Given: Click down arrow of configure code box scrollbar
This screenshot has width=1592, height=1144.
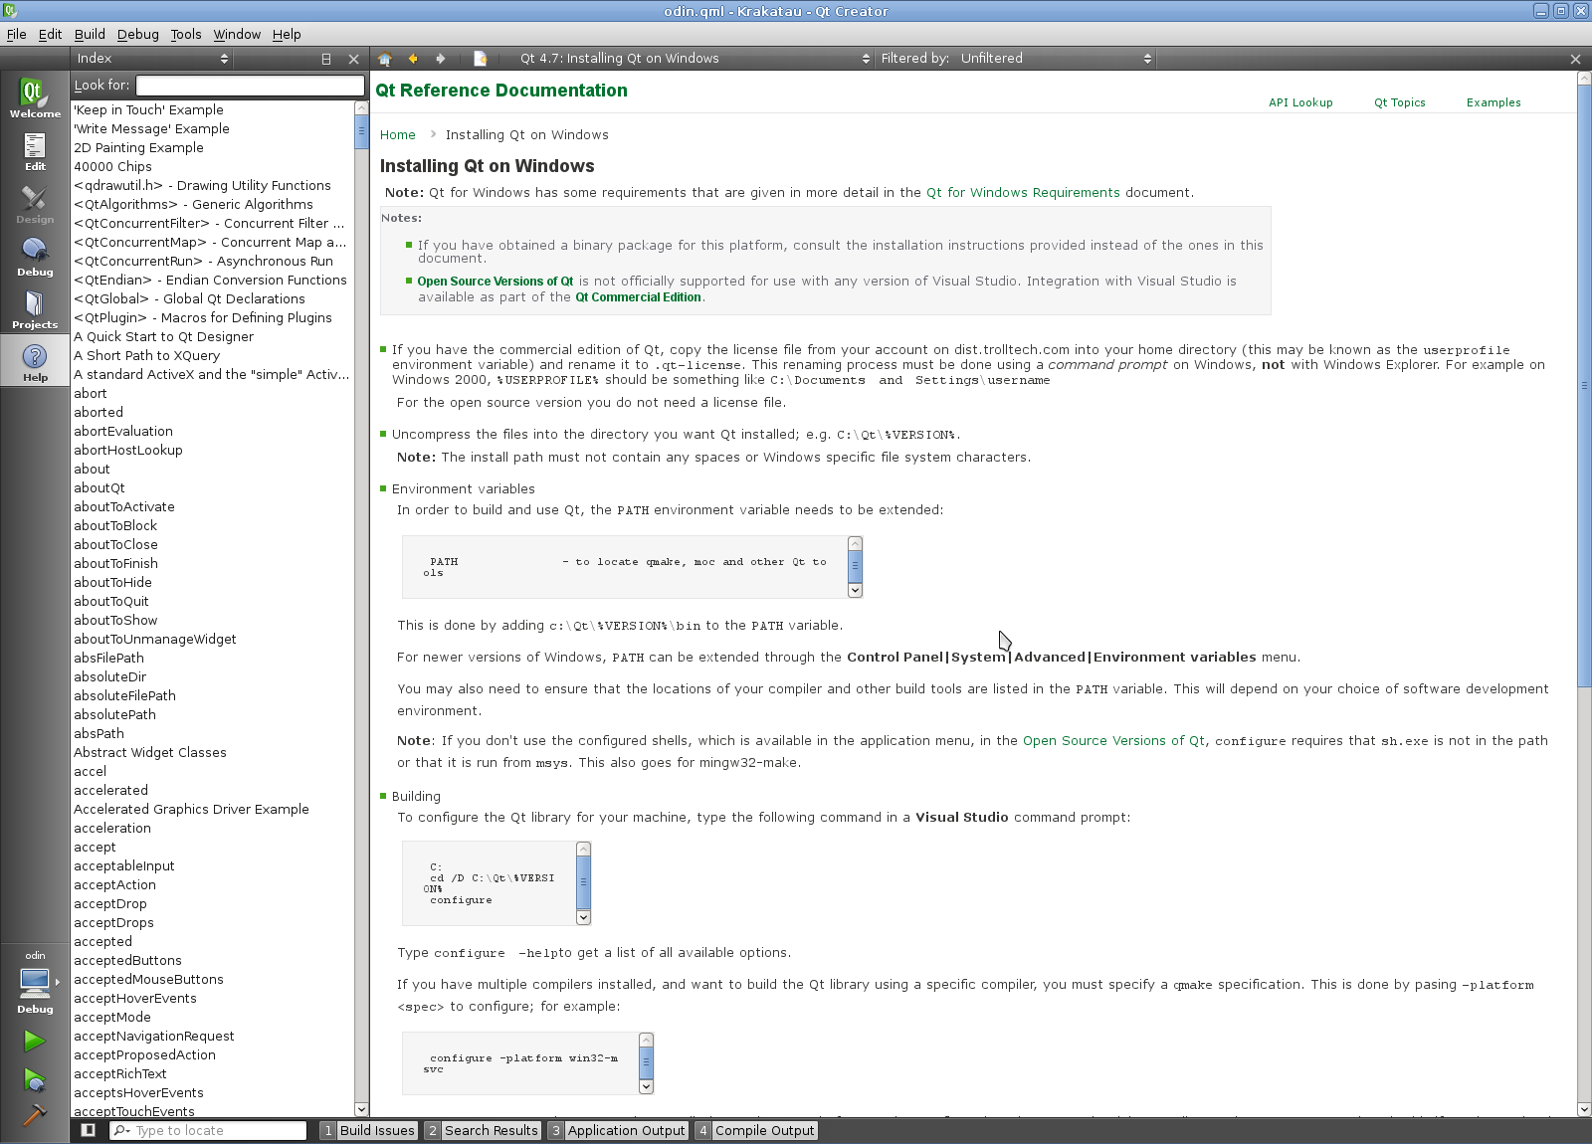Looking at the screenshot, I should tap(583, 917).
